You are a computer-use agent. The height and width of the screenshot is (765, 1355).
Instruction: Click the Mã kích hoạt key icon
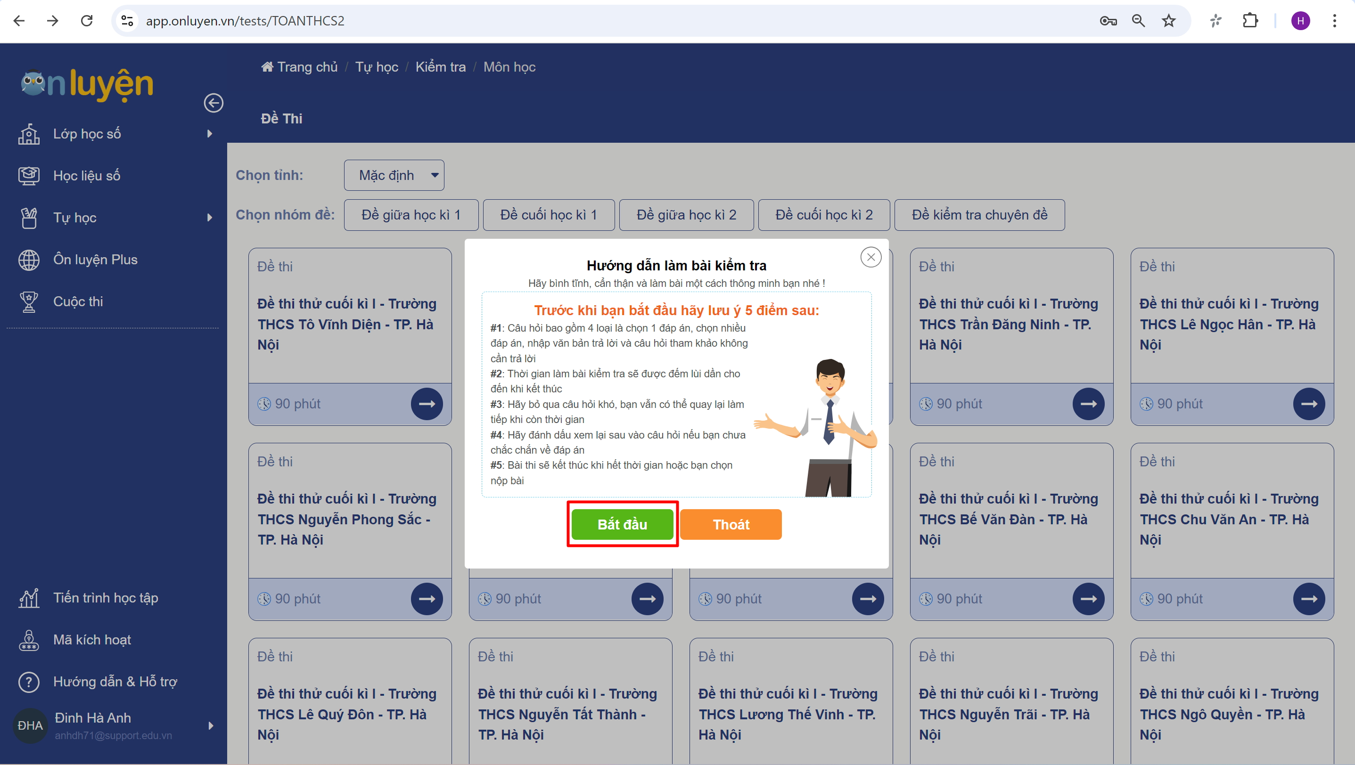tap(29, 640)
